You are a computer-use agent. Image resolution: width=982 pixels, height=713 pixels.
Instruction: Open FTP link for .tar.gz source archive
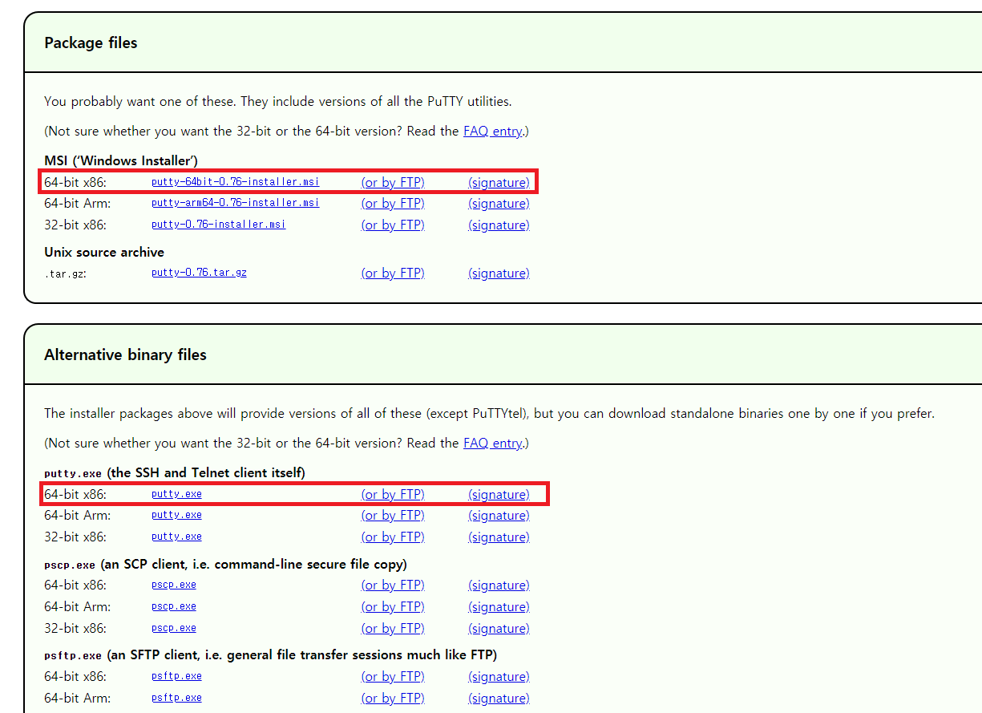[393, 273]
